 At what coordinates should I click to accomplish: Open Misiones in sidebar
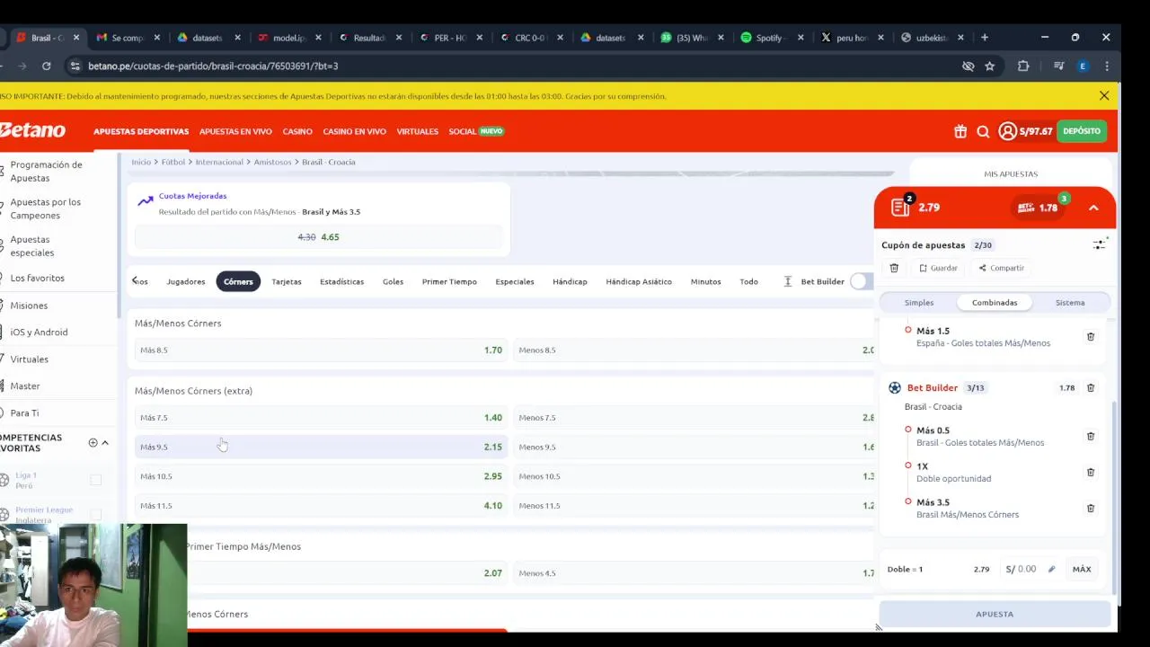pyautogui.click(x=29, y=306)
